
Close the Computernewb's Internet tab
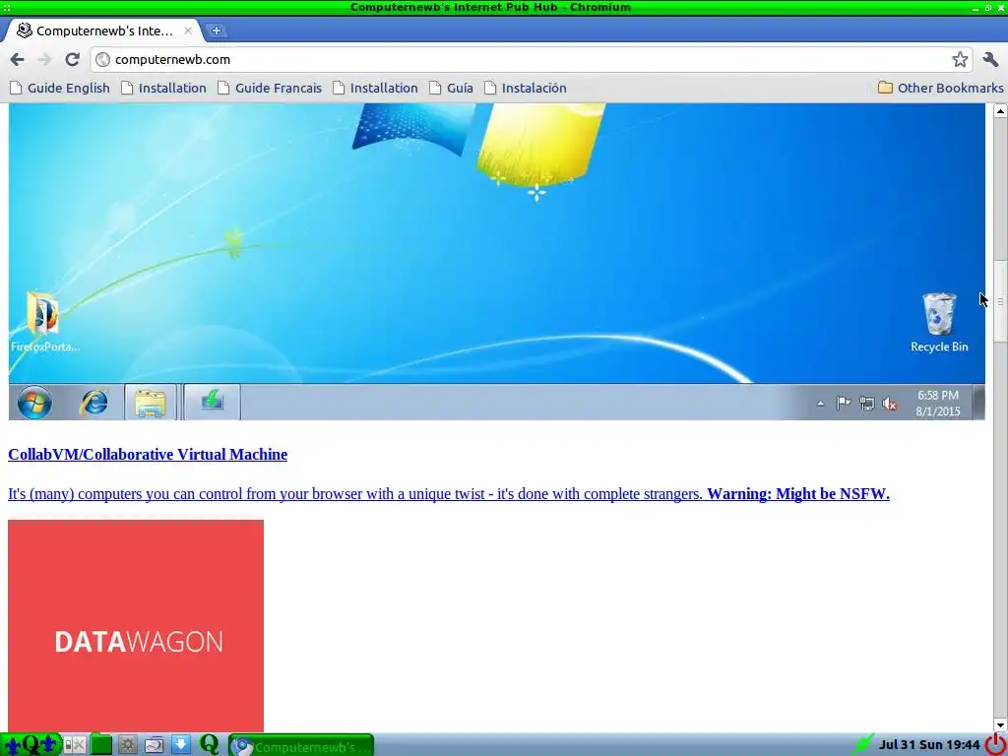[x=188, y=31]
